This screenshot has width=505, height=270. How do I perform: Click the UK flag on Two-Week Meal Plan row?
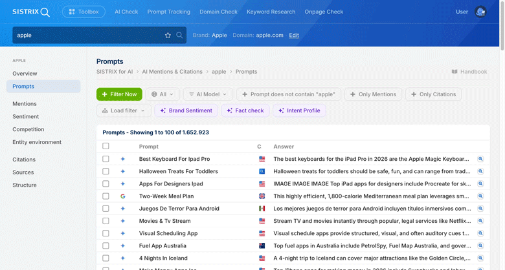click(x=262, y=196)
